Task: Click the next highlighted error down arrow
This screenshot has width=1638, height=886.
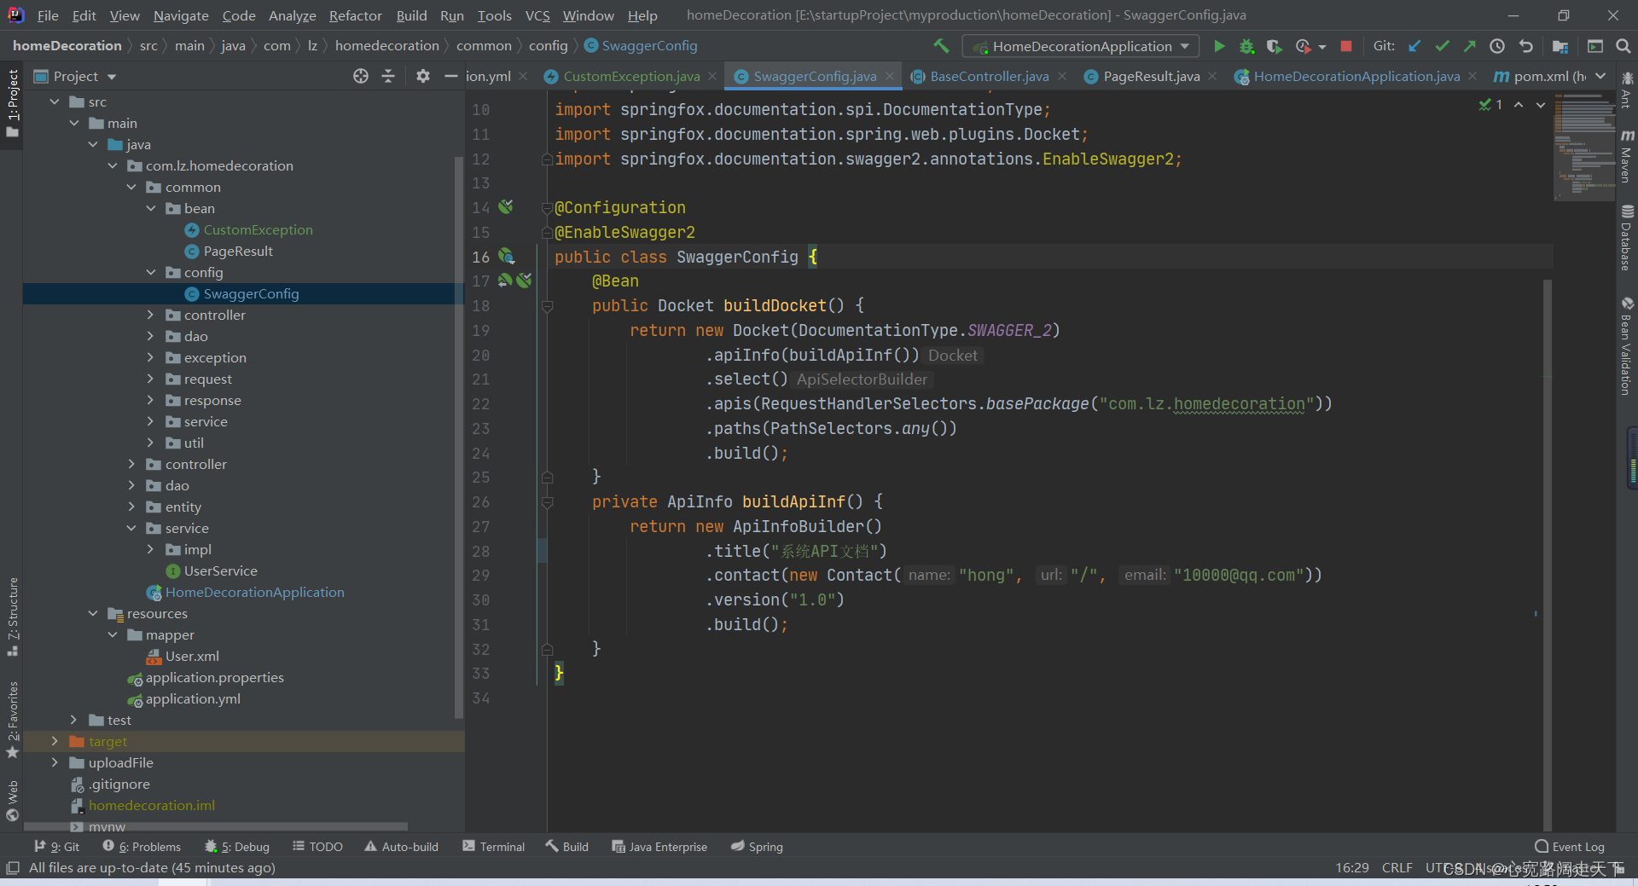Action: [x=1541, y=105]
